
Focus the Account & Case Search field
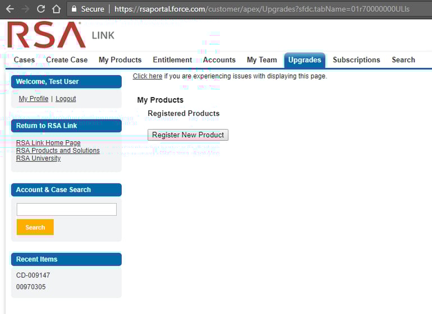(66, 209)
